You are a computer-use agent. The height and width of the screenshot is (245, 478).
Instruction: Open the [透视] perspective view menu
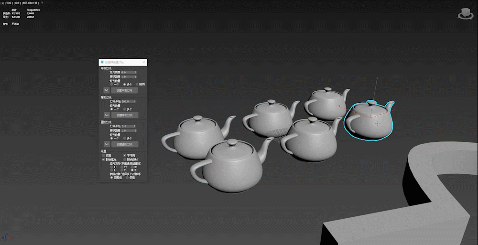point(8,3)
